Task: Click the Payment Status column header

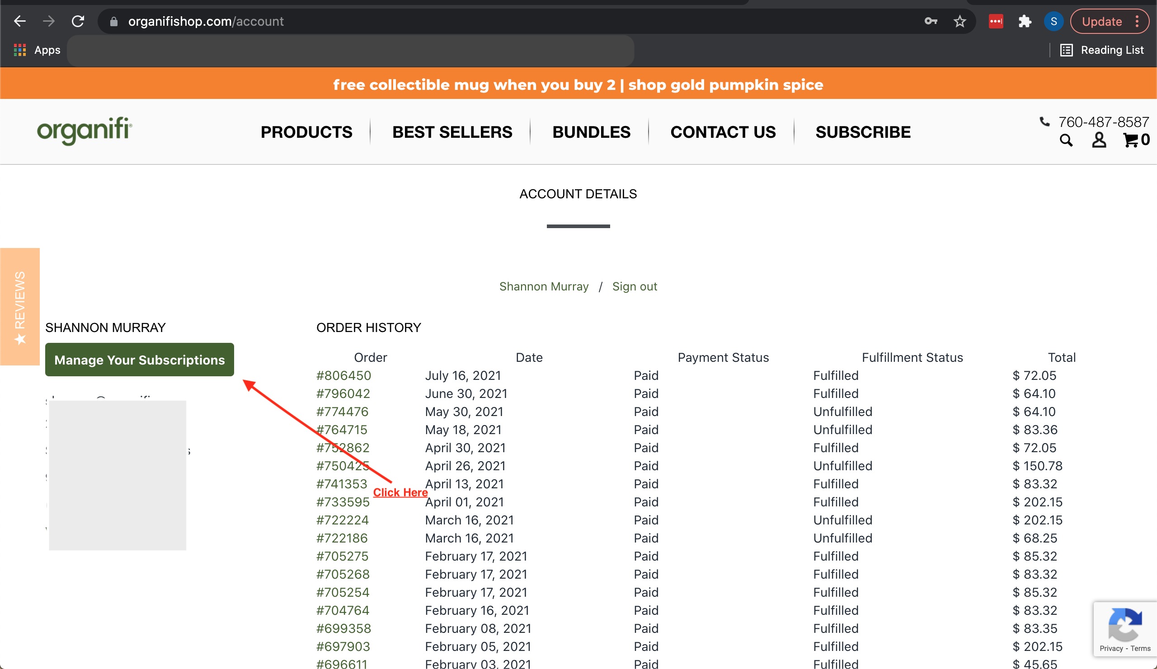Action: click(723, 357)
